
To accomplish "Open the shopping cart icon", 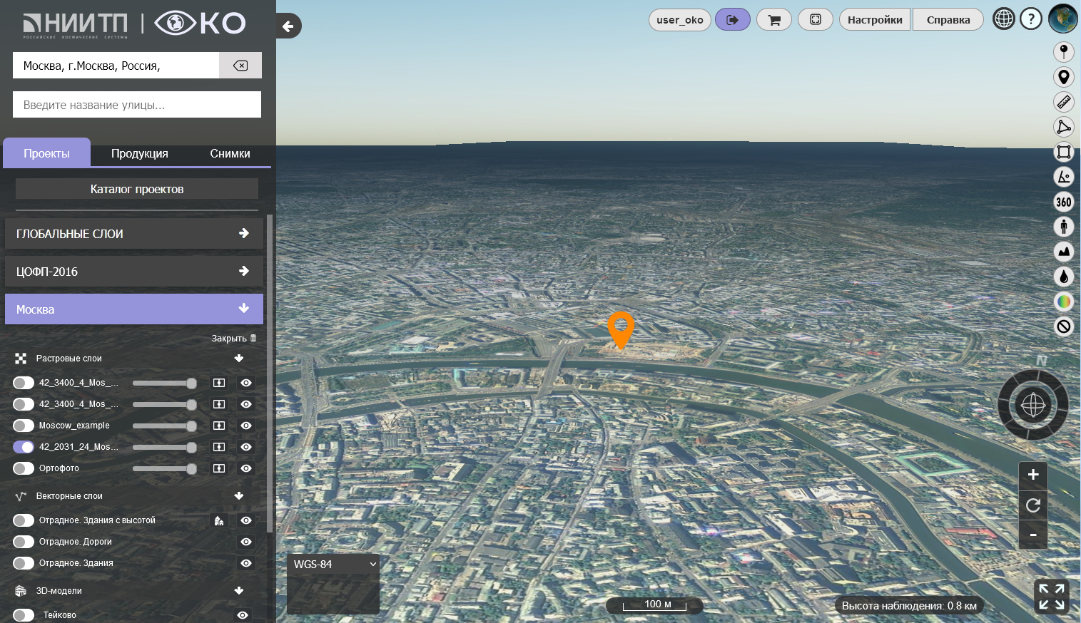I will click(774, 20).
